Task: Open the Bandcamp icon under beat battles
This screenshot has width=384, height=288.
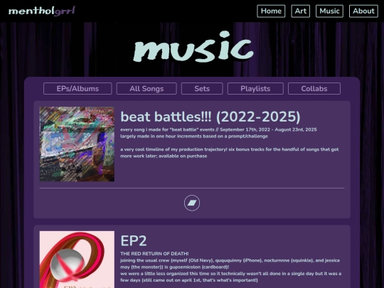Action: pos(192,203)
